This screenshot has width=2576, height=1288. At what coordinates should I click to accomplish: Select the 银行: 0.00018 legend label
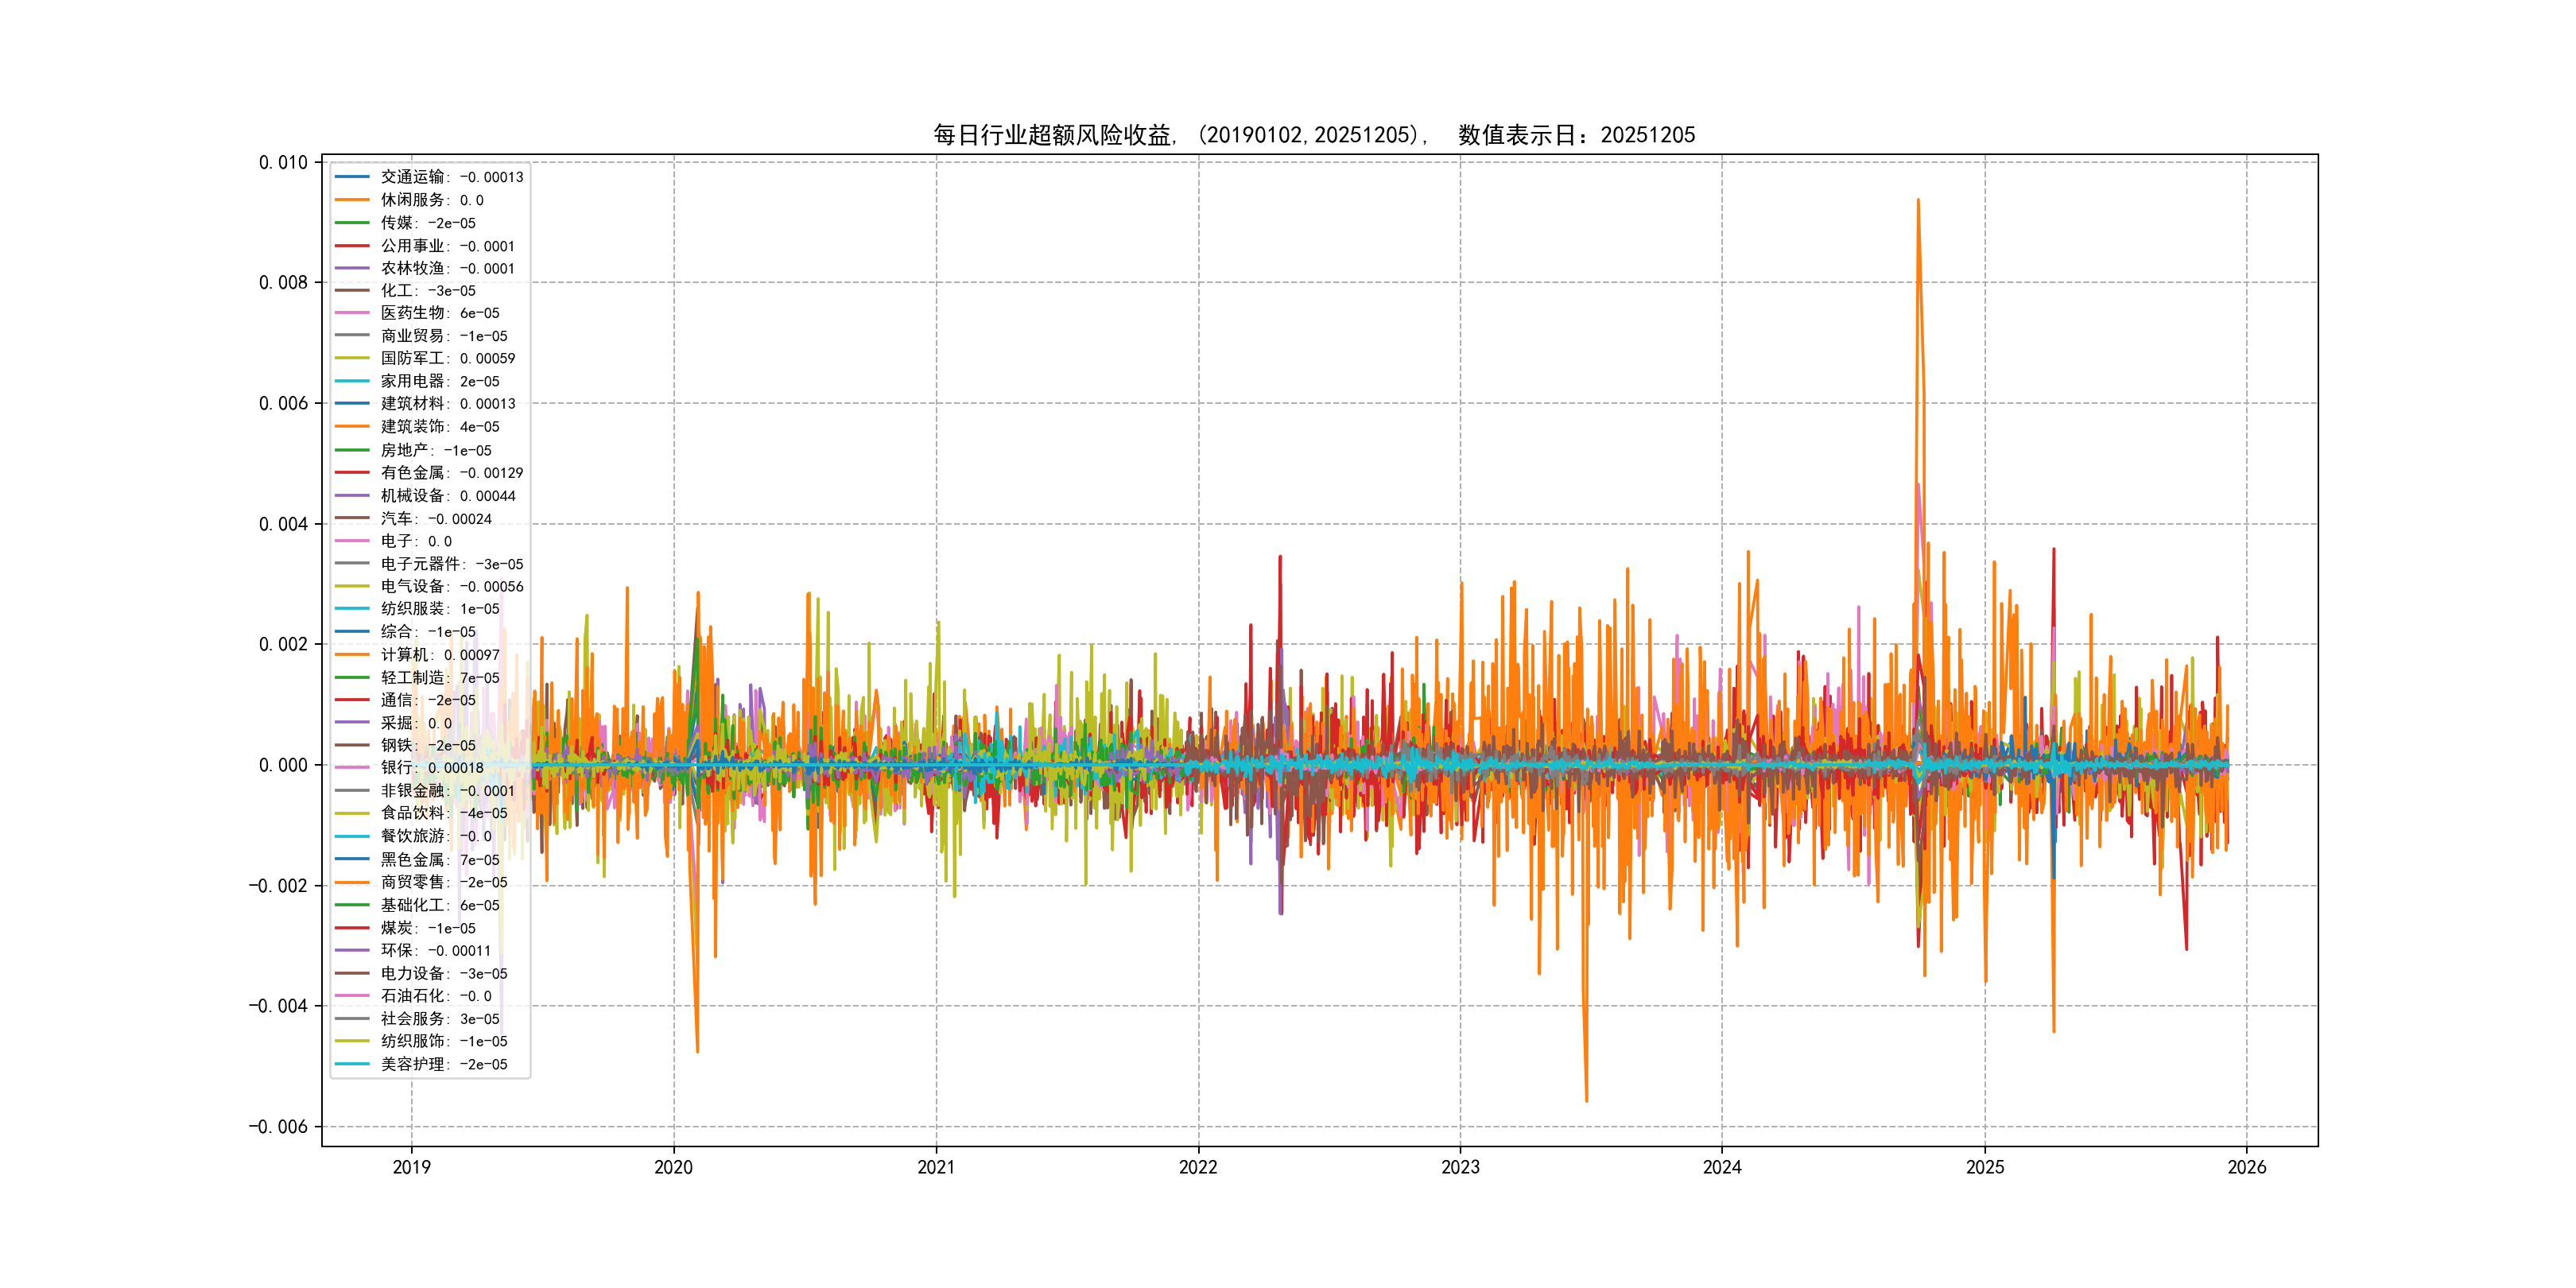[x=431, y=768]
